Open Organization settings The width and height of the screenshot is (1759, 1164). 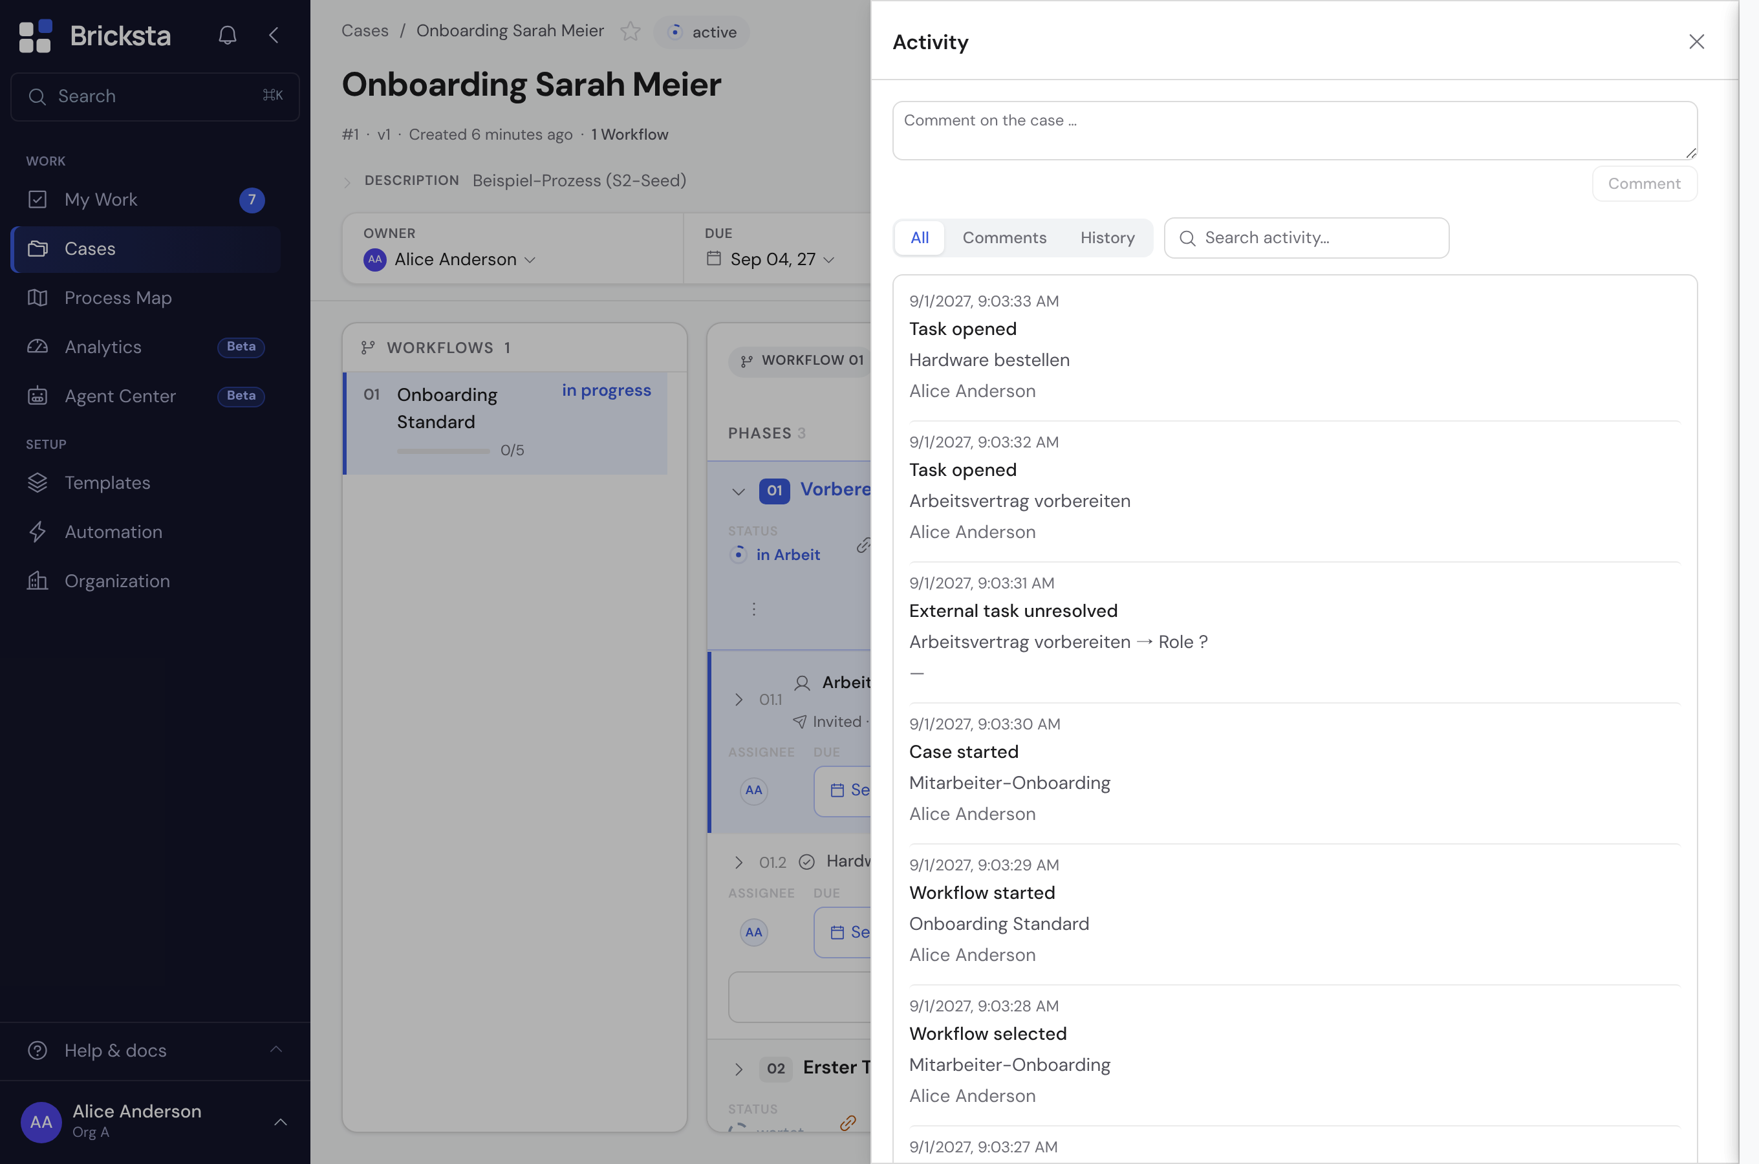pos(146,581)
